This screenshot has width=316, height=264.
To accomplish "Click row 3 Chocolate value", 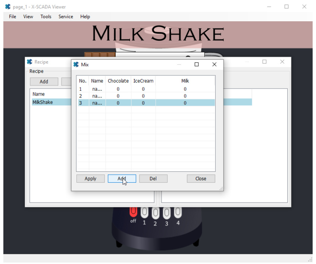I will click(x=118, y=103).
